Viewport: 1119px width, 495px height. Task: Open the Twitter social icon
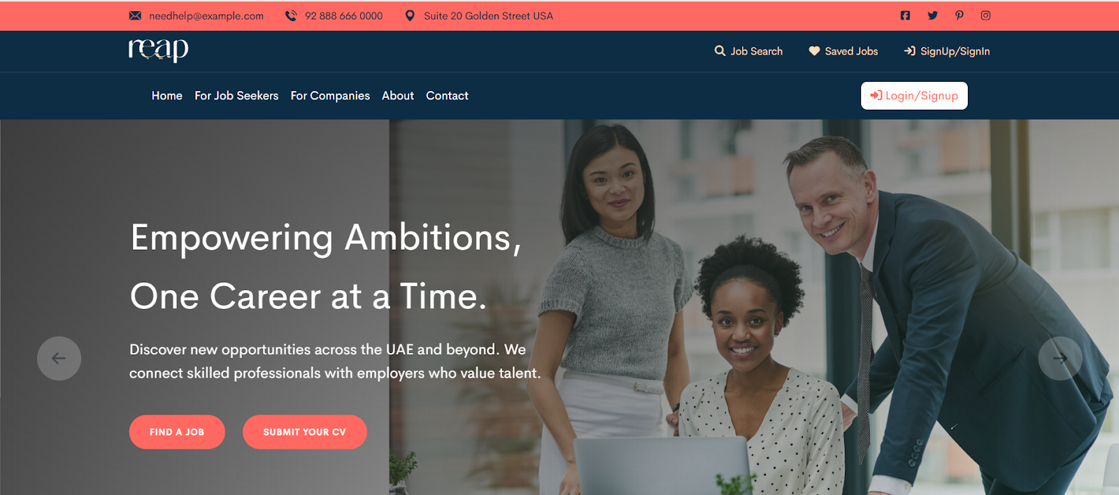(932, 15)
